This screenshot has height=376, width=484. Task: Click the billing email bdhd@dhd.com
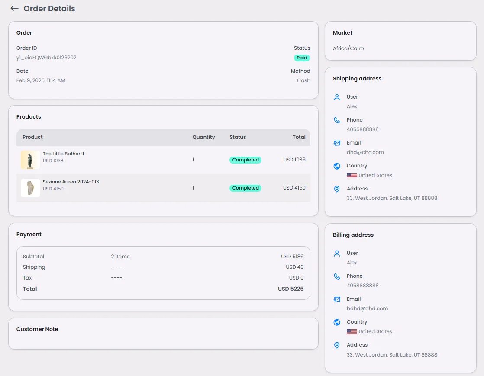367,309
